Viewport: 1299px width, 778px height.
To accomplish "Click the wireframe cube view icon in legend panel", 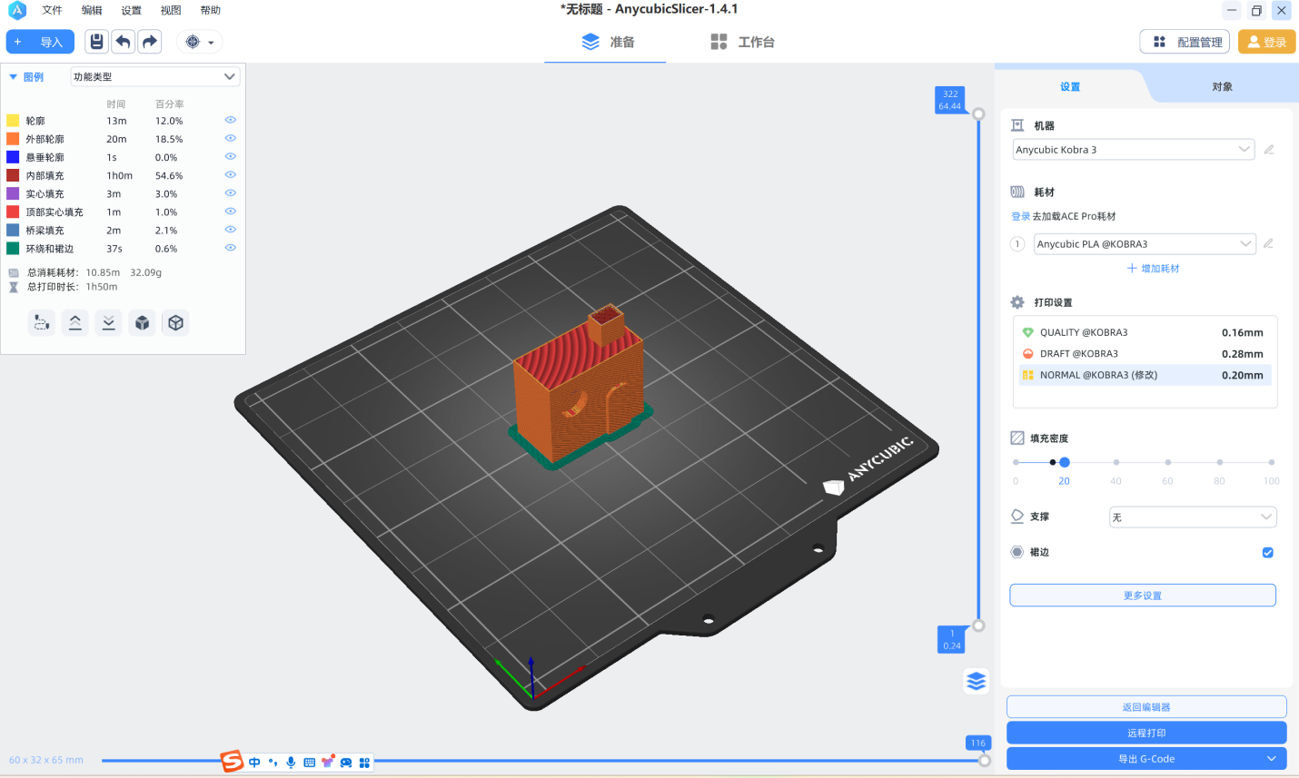I will [x=176, y=323].
